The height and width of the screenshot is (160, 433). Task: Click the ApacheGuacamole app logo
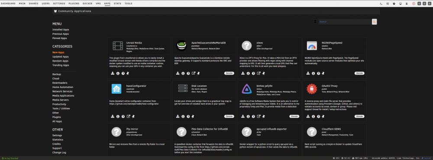coord(181,46)
